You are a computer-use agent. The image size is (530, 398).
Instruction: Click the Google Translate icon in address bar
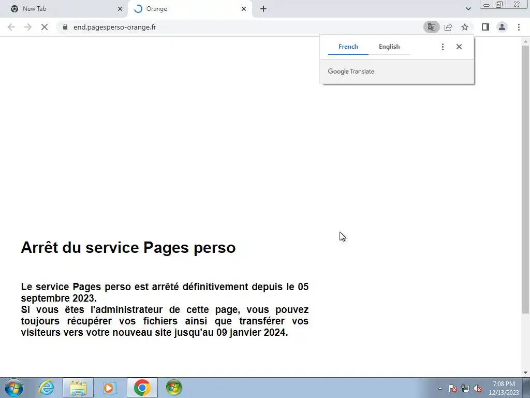431,27
